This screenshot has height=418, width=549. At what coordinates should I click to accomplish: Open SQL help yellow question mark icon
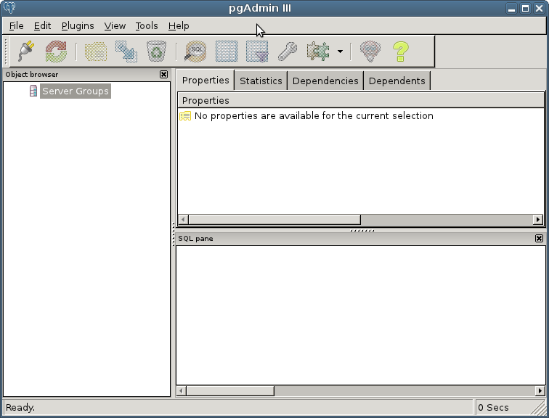tap(401, 52)
